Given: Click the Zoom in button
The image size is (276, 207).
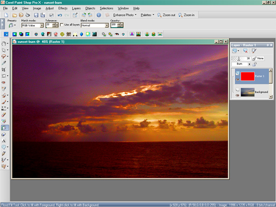Looking at the screenshot, I should [186, 15].
